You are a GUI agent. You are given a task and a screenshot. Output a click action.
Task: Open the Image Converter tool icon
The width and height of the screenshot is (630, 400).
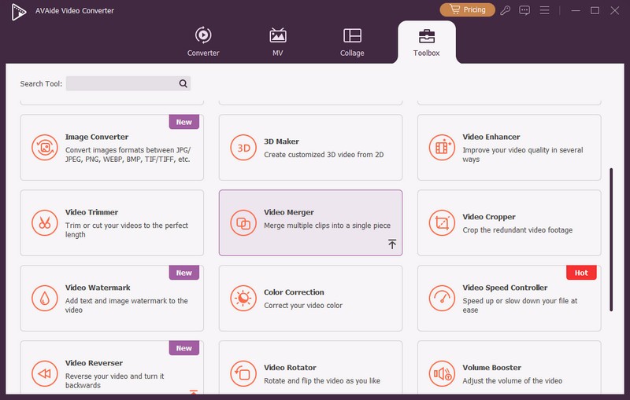tap(45, 148)
